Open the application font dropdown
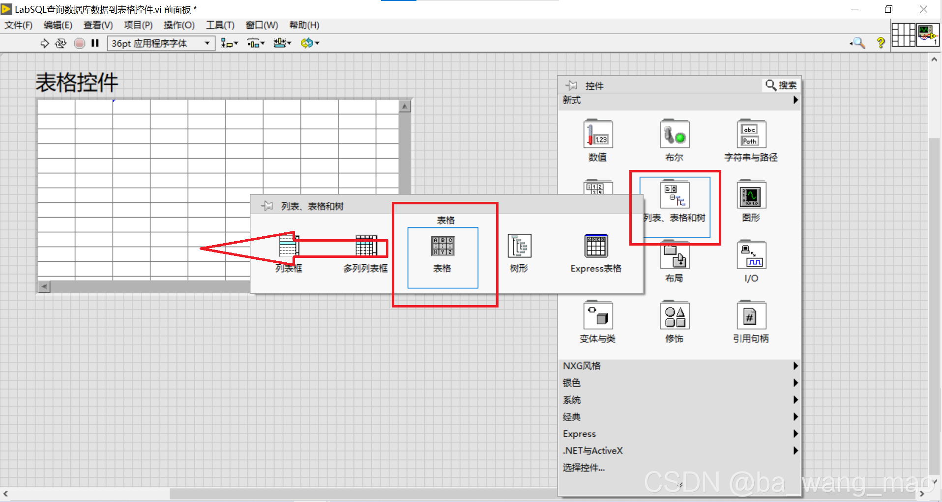 pyautogui.click(x=206, y=43)
